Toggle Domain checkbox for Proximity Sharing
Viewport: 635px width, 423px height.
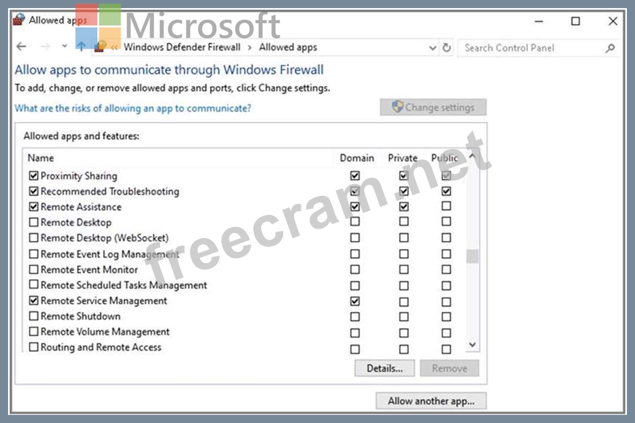355,175
